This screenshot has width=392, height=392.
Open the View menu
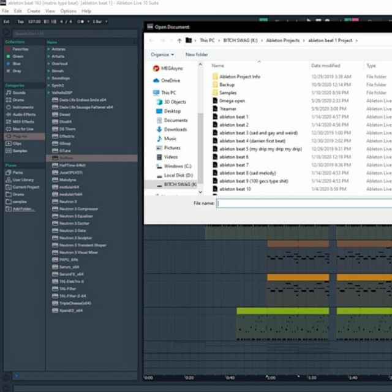pyautogui.click(x=50, y=11)
